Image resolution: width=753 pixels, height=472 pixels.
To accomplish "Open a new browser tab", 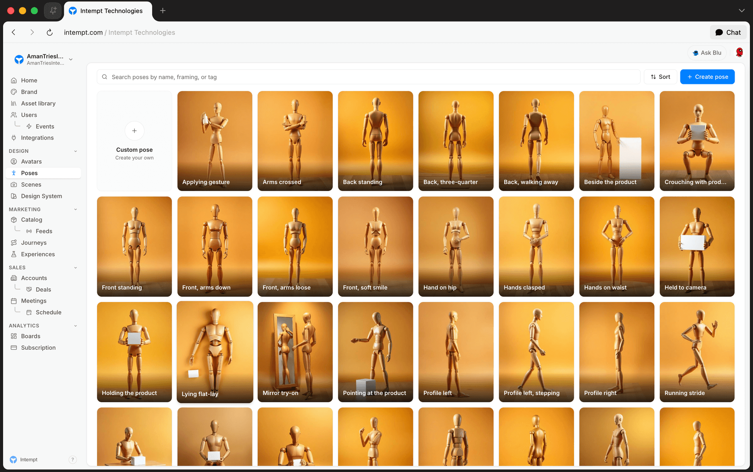I will (x=163, y=11).
